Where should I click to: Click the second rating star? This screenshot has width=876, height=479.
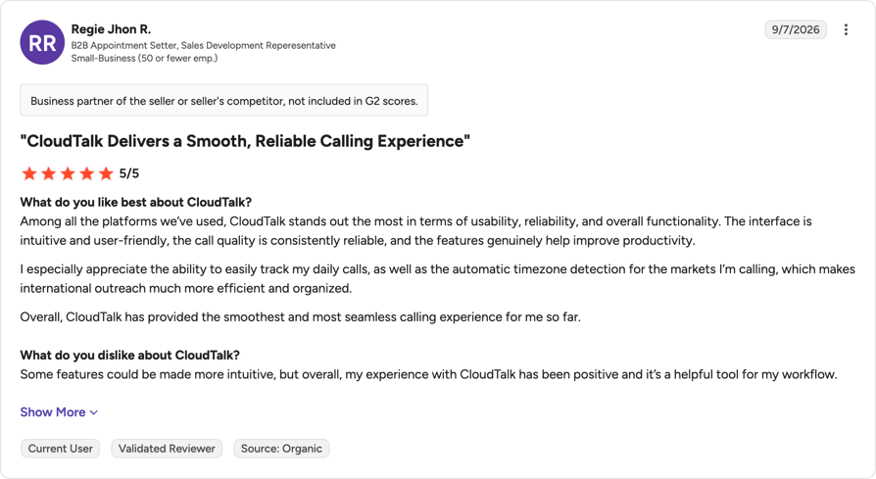[x=49, y=173]
